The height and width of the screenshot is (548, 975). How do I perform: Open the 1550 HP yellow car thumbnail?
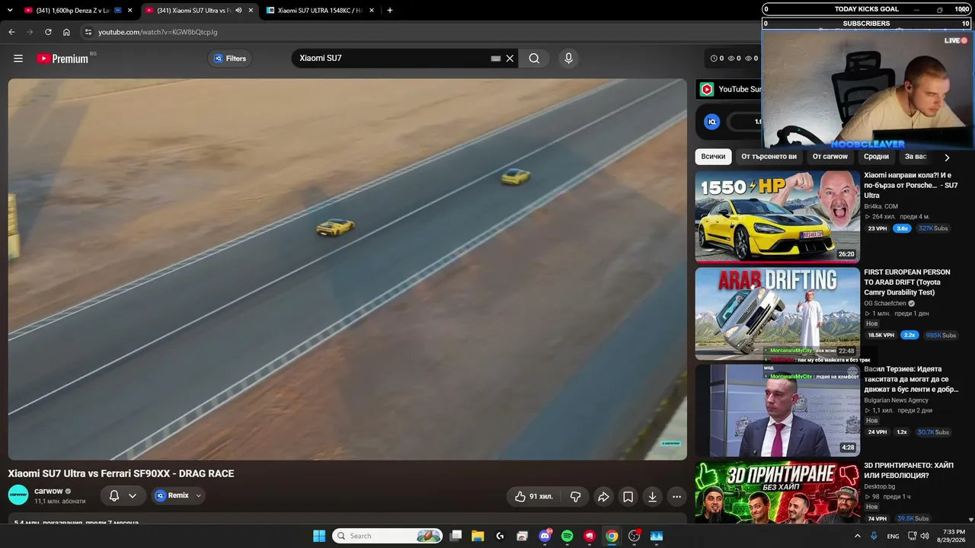[x=777, y=217]
